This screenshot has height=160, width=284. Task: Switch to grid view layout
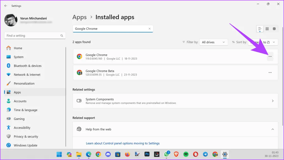click(267, 29)
